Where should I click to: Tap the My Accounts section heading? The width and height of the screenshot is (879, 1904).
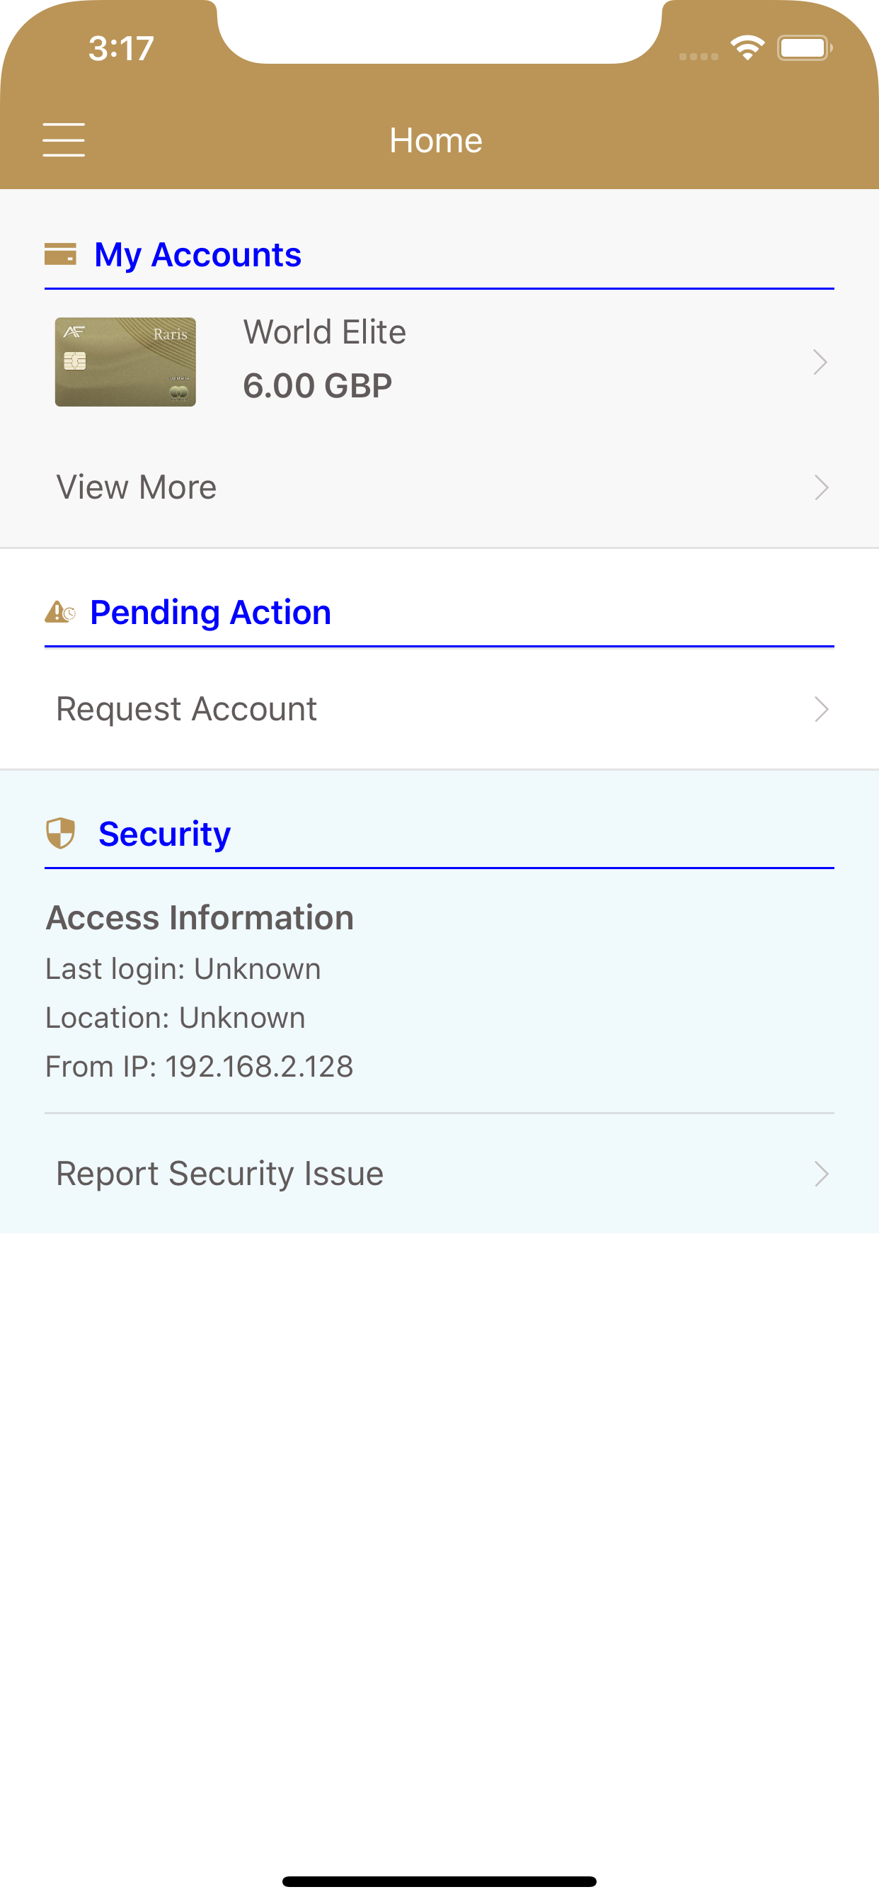198,254
